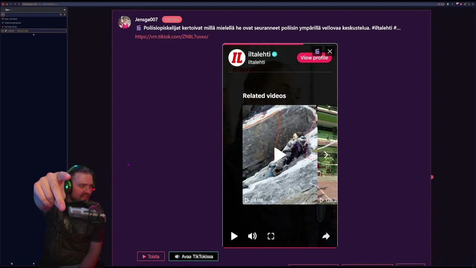
Task: Click the View profile button
Action: point(314,58)
